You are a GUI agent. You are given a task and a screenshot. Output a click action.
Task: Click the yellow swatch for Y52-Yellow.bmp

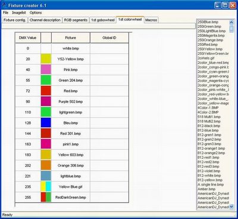46,59
